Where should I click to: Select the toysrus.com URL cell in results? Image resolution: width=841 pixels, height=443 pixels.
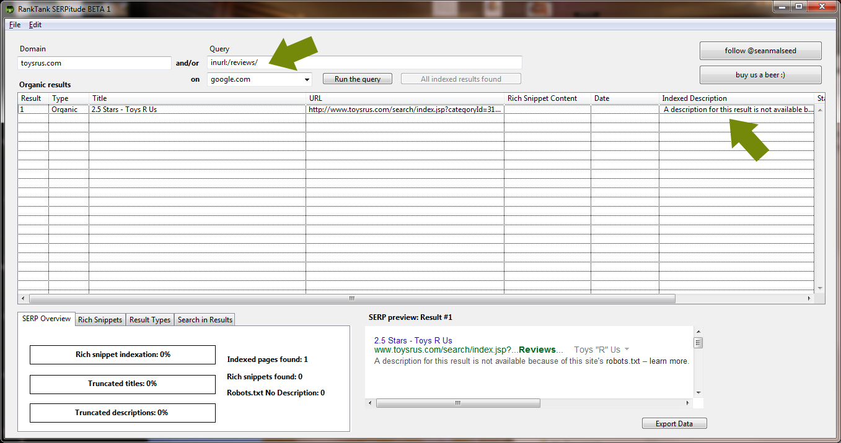[x=405, y=110]
